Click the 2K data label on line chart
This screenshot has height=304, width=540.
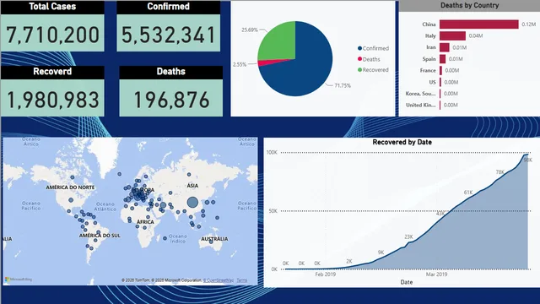coord(348,261)
